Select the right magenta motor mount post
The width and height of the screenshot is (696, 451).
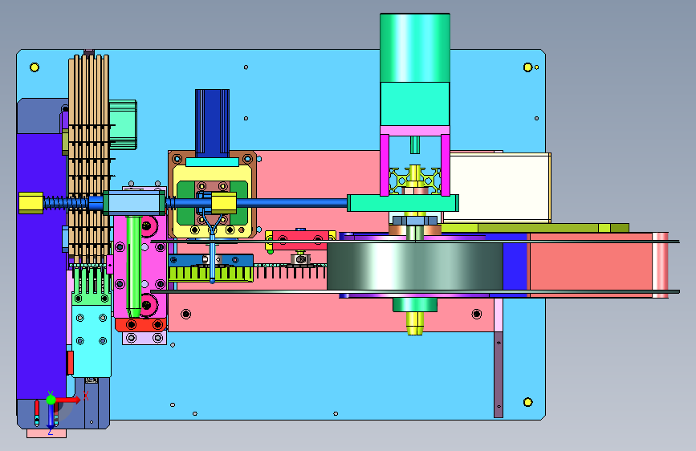click(x=446, y=165)
